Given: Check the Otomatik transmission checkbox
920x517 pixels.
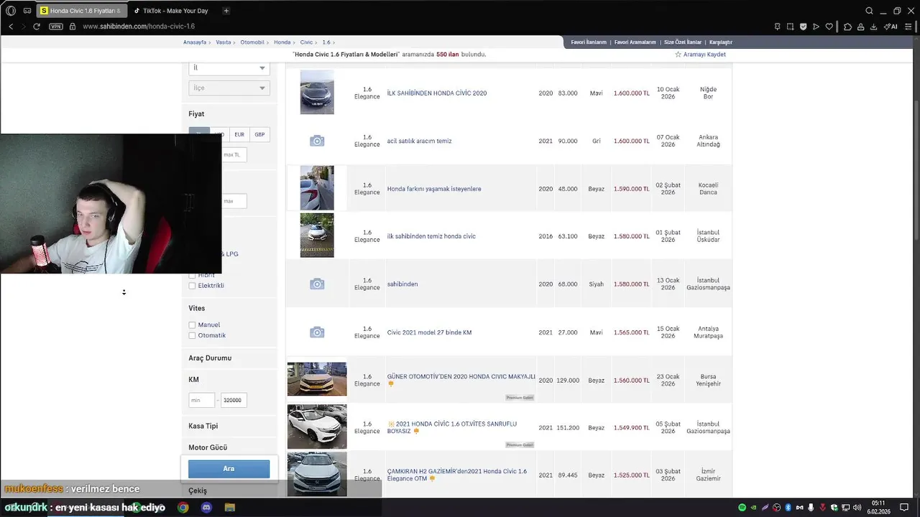Looking at the screenshot, I should [192, 335].
